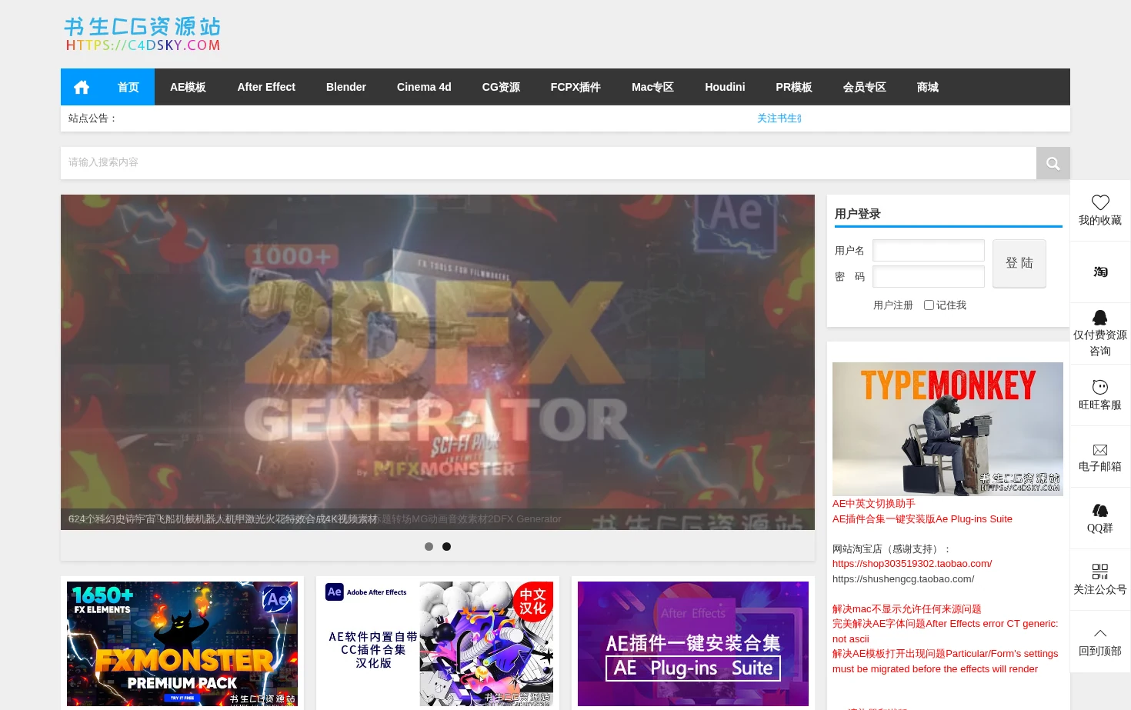Click the 用户注册 link

pos(892,305)
